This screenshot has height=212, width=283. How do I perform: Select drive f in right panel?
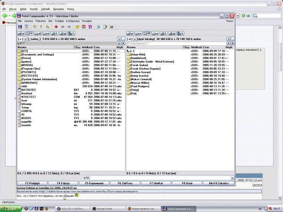coord(164,33)
